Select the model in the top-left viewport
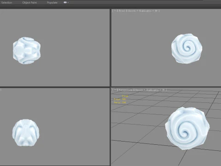This screenshot has height=166, width=221. 27,50
